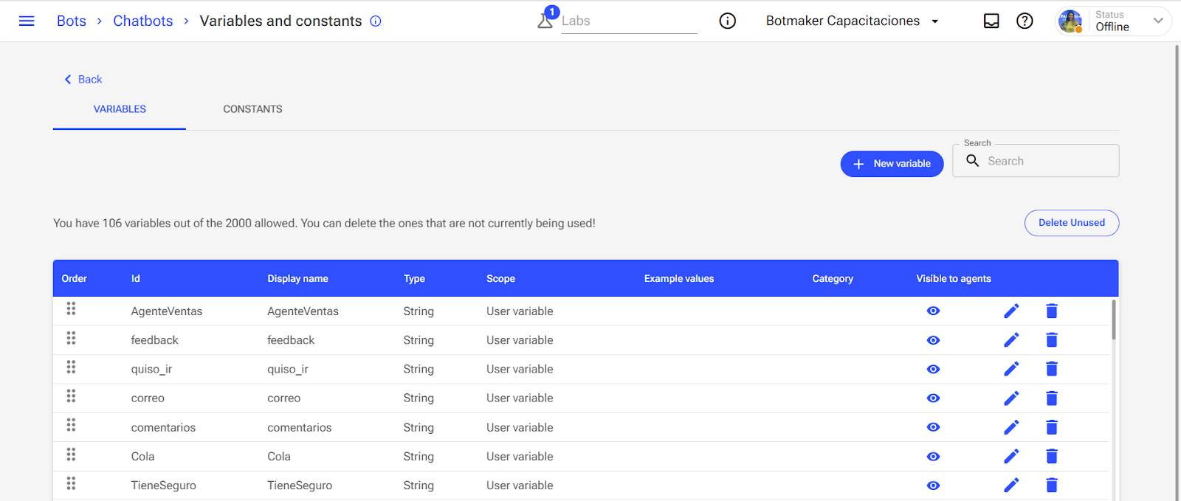Toggle agent visibility for quiso_ir
This screenshot has width=1181, height=501.
tap(933, 369)
